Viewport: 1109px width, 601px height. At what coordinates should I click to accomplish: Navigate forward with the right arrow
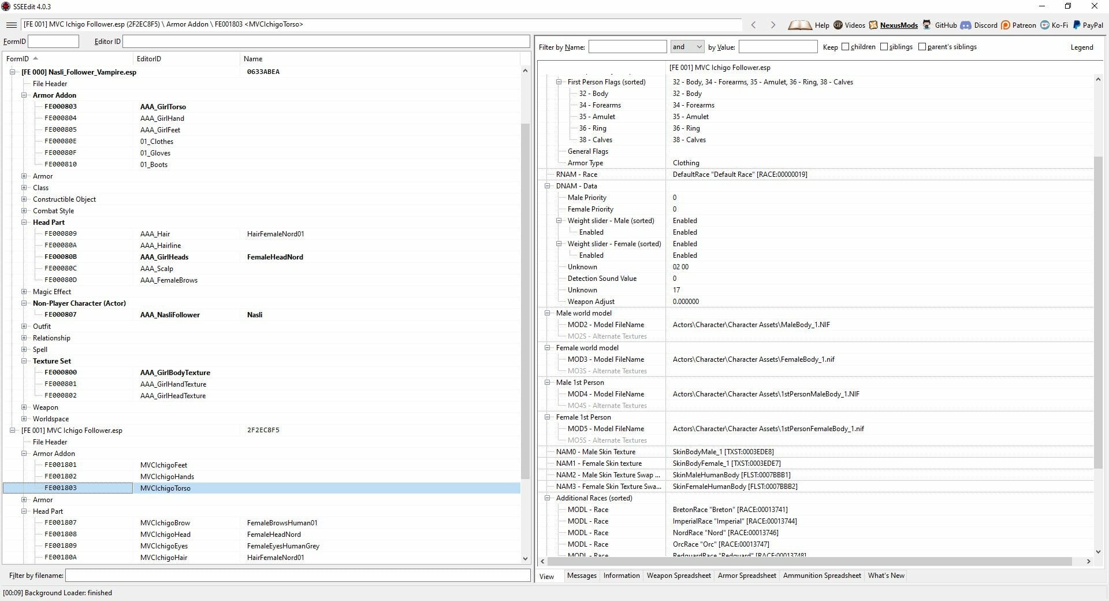773,25
